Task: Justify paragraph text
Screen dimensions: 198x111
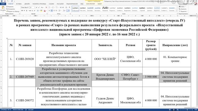Action: (56, 11)
